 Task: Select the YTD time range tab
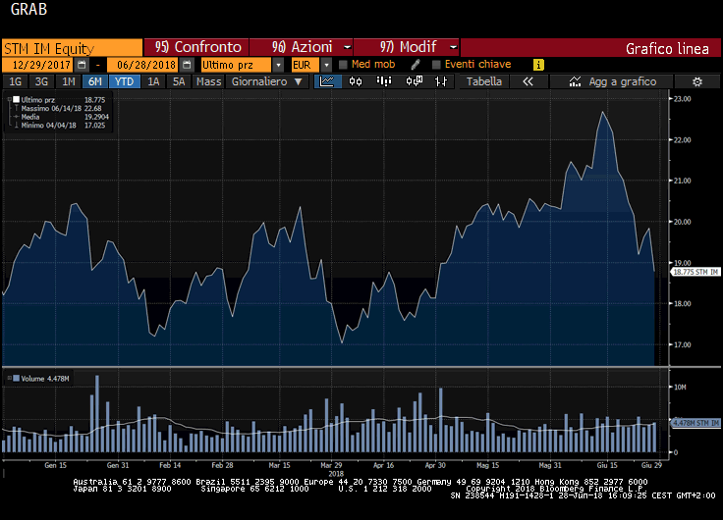124,81
